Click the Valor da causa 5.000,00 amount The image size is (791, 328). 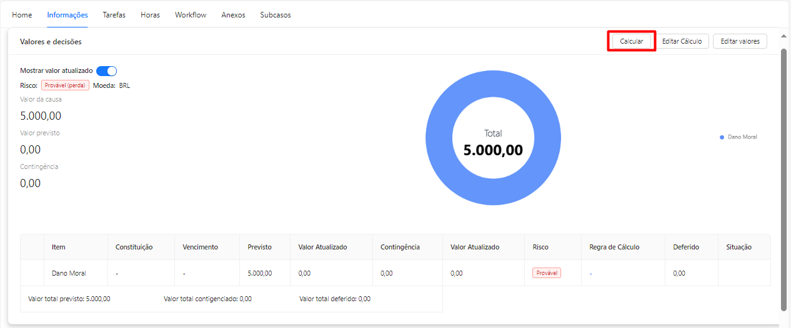click(41, 116)
